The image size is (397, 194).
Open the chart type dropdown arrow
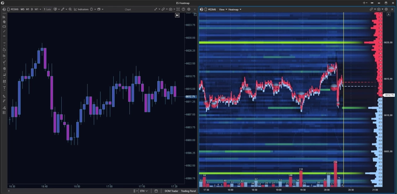[59, 9]
